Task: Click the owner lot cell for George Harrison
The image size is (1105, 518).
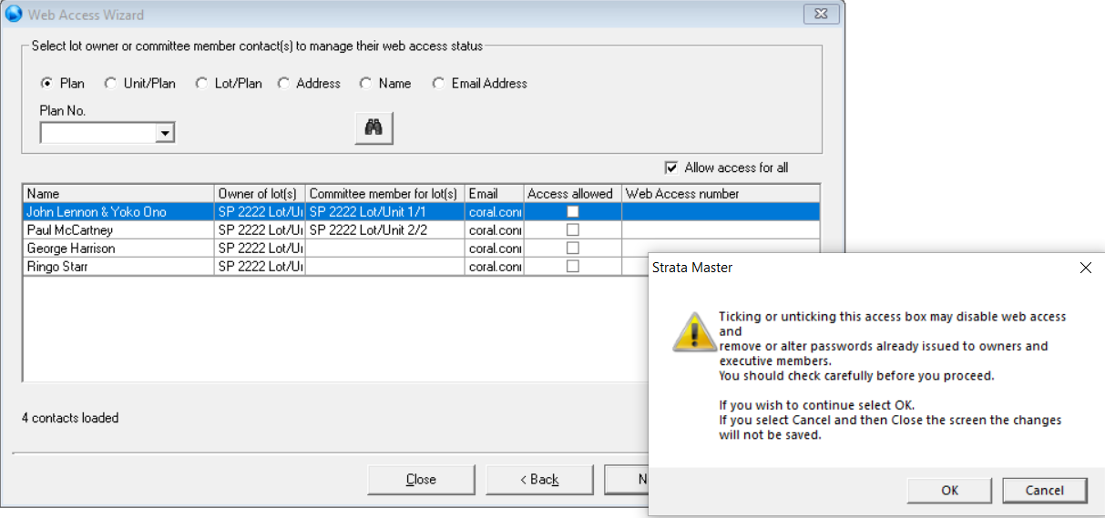Action: pos(260,248)
